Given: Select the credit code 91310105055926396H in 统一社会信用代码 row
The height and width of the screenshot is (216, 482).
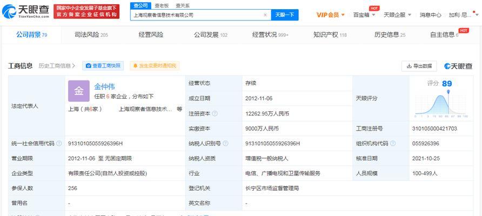Looking at the screenshot, I should (x=95, y=144).
